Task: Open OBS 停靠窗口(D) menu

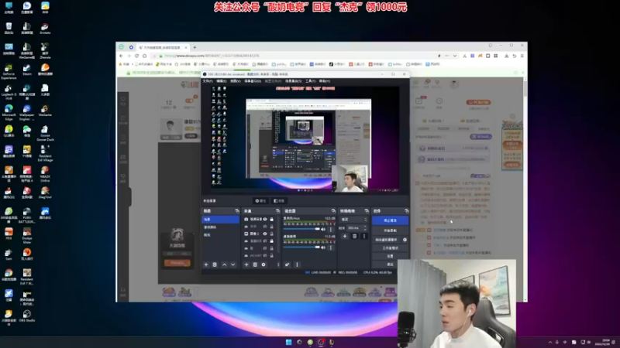Action: pos(253,81)
